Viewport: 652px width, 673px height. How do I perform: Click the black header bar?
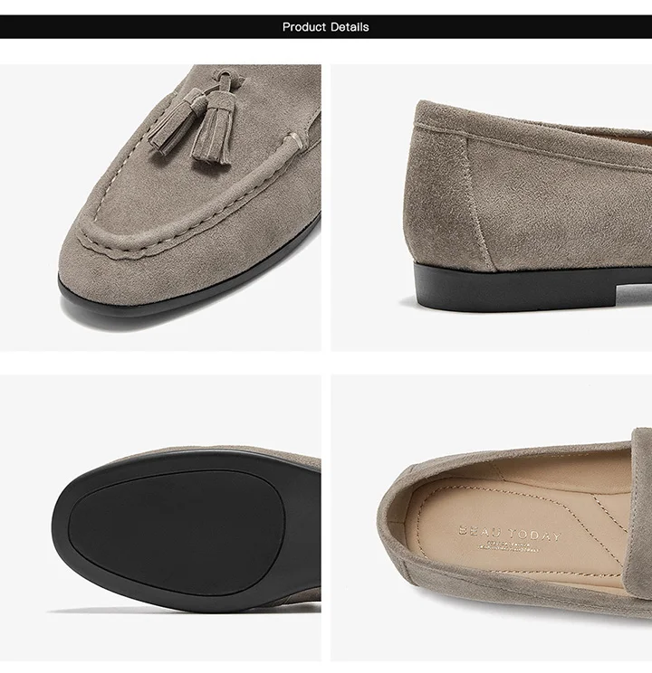pyautogui.click(x=326, y=27)
